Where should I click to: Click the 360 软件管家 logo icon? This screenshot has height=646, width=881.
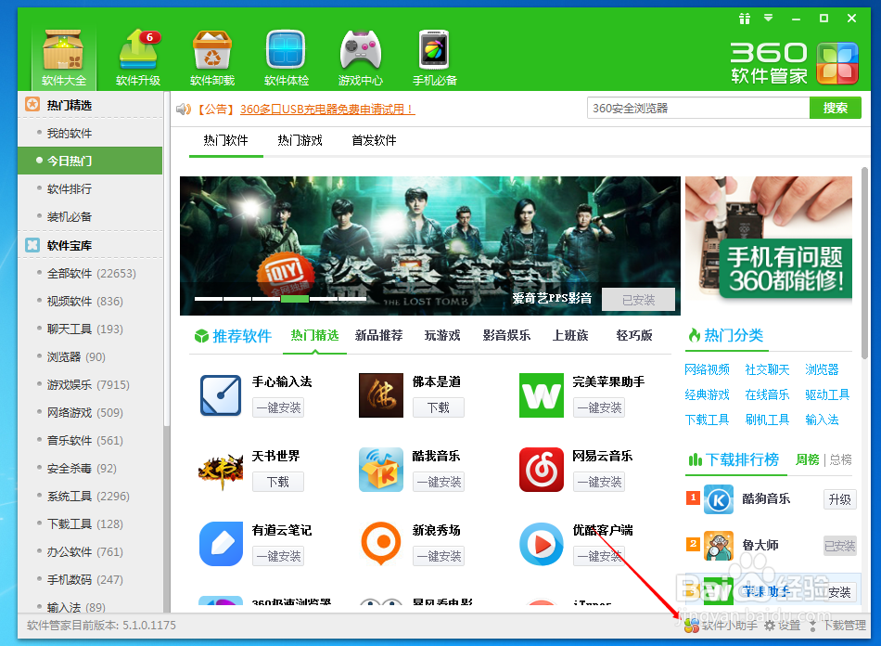[837, 63]
